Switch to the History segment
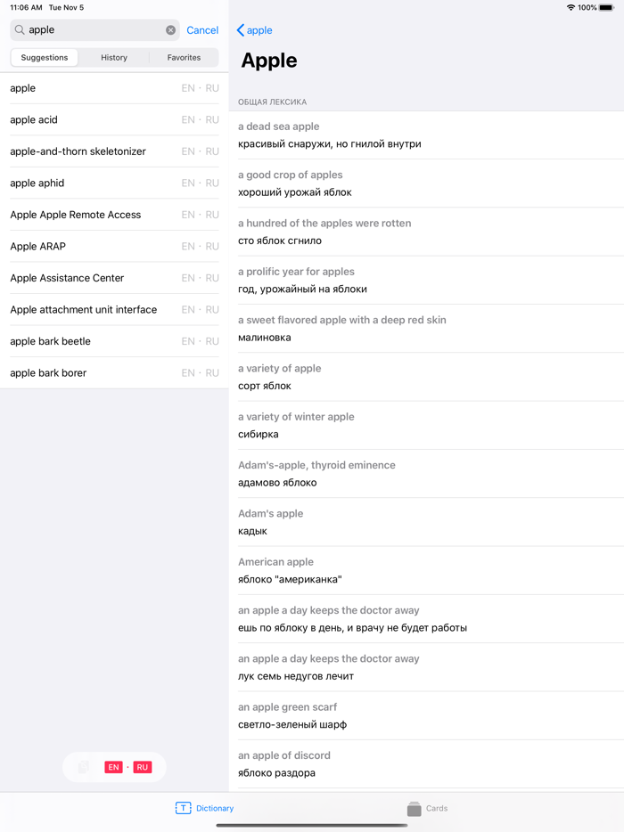Viewport: 624px width, 832px height. (114, 58)
